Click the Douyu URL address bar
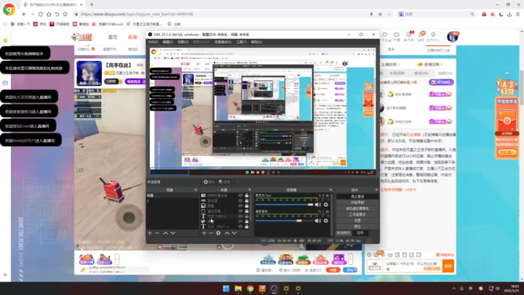Image resolution: width=524 pixels, height=295 pixels. 221,14
